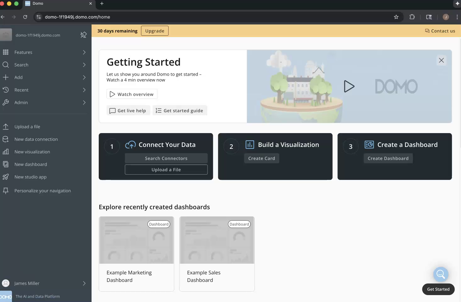Click the Get Started pill button
Viewport: 461px width, 302px height.
coord(438,289)
